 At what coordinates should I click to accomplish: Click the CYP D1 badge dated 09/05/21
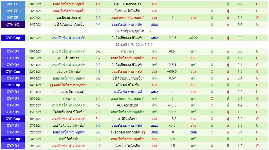coord(13,51)
